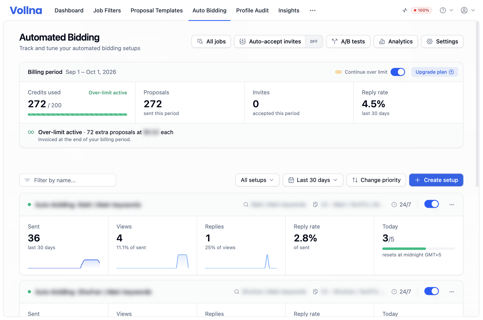
Task: Focus the Filter by name input field
Action: [x=68, y=180]
